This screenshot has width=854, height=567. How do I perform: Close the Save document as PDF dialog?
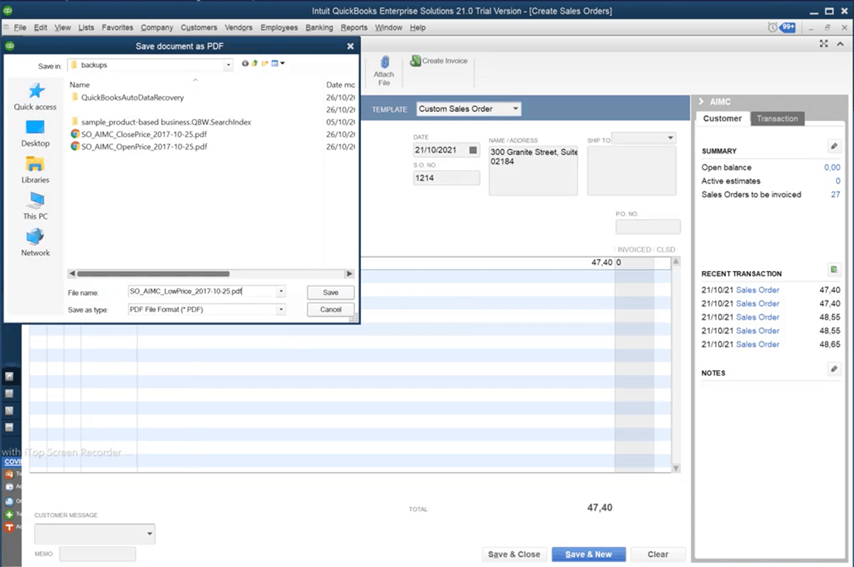(x=350, y=46)
